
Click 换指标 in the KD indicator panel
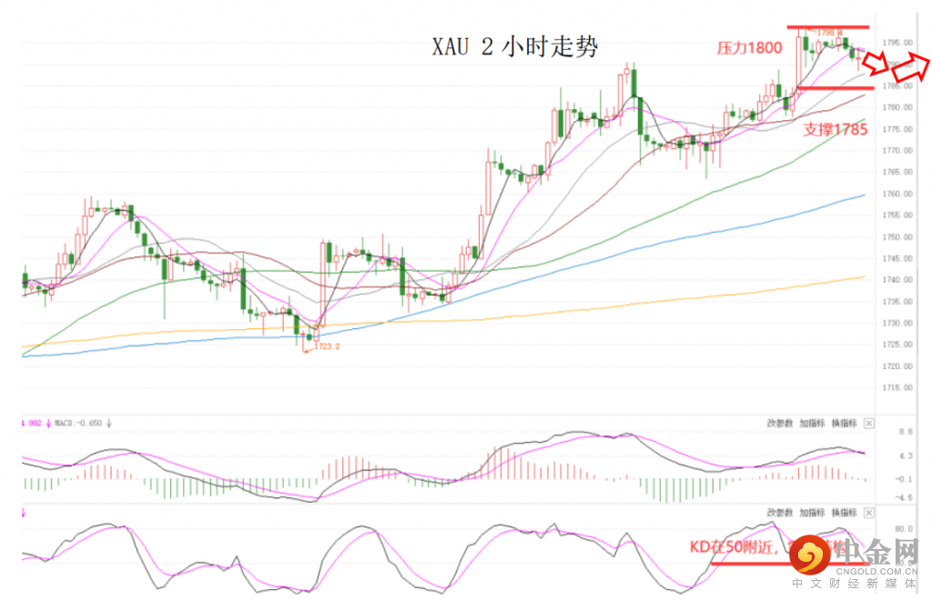coord(844,512)
